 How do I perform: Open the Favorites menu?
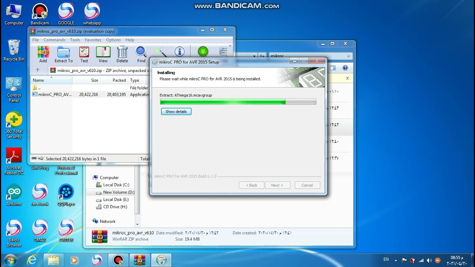(x=93, y=40)
